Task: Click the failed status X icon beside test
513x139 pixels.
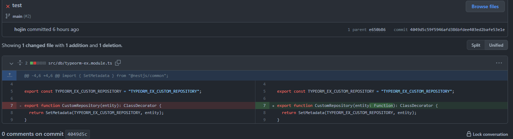Action: pos(8,6)
